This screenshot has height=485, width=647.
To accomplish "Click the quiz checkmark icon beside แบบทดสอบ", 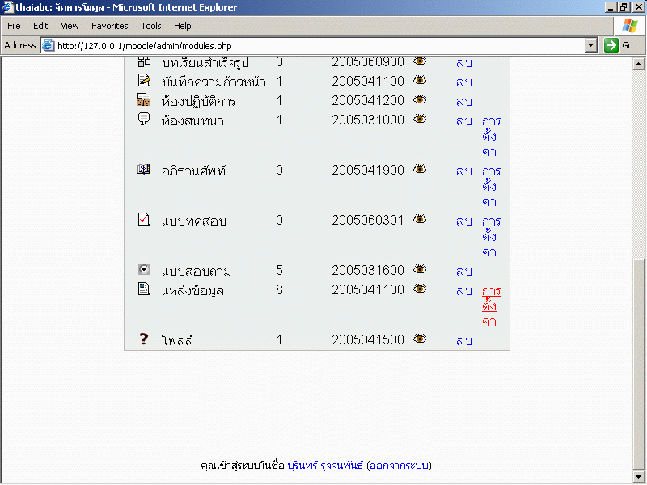I will click(x=144, y=220).
